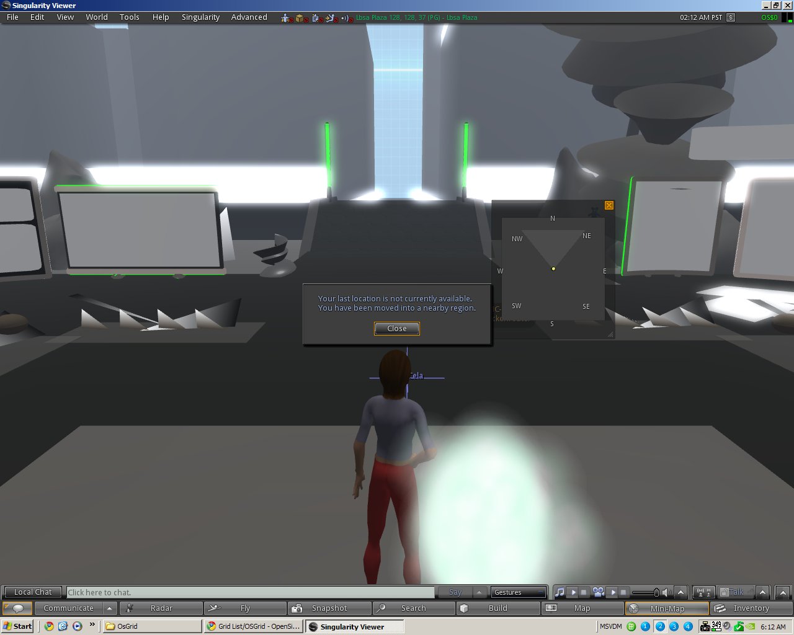Open the Say chat channel dropdown
Screen dimensions: 794x635
(455, 592)
